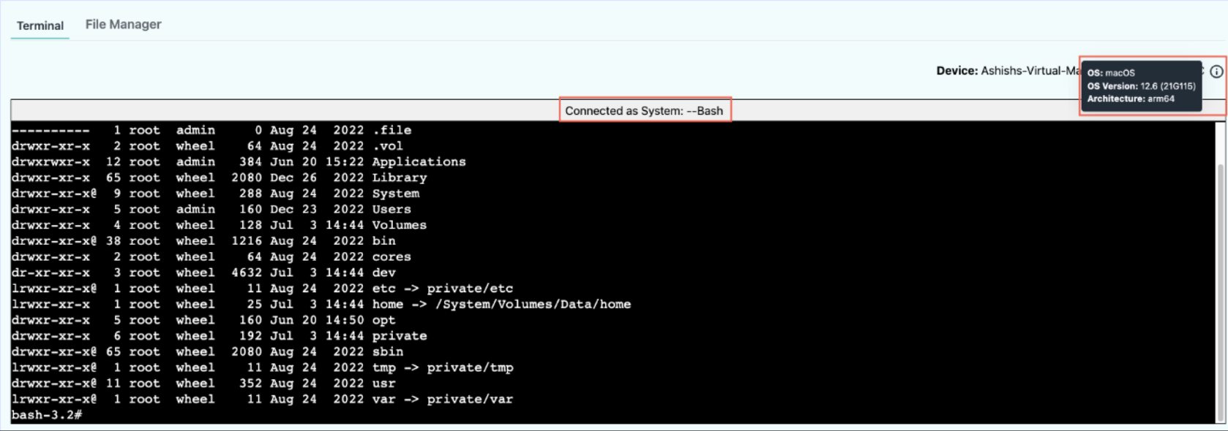This screenshot has width=1228, height=431.
Task: Click the Device name label
Action: pos(1007,71)
